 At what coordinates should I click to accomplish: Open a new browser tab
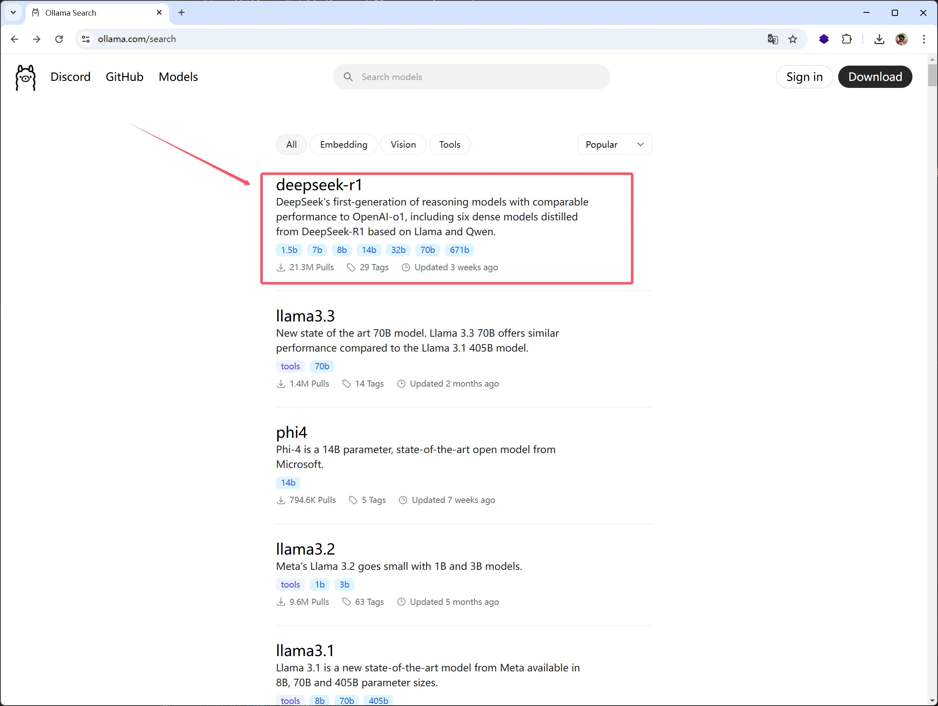pos(181,13)
